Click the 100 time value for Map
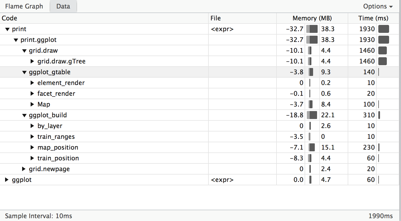Viewport: 401px width, 221px height. coord(369,104)
